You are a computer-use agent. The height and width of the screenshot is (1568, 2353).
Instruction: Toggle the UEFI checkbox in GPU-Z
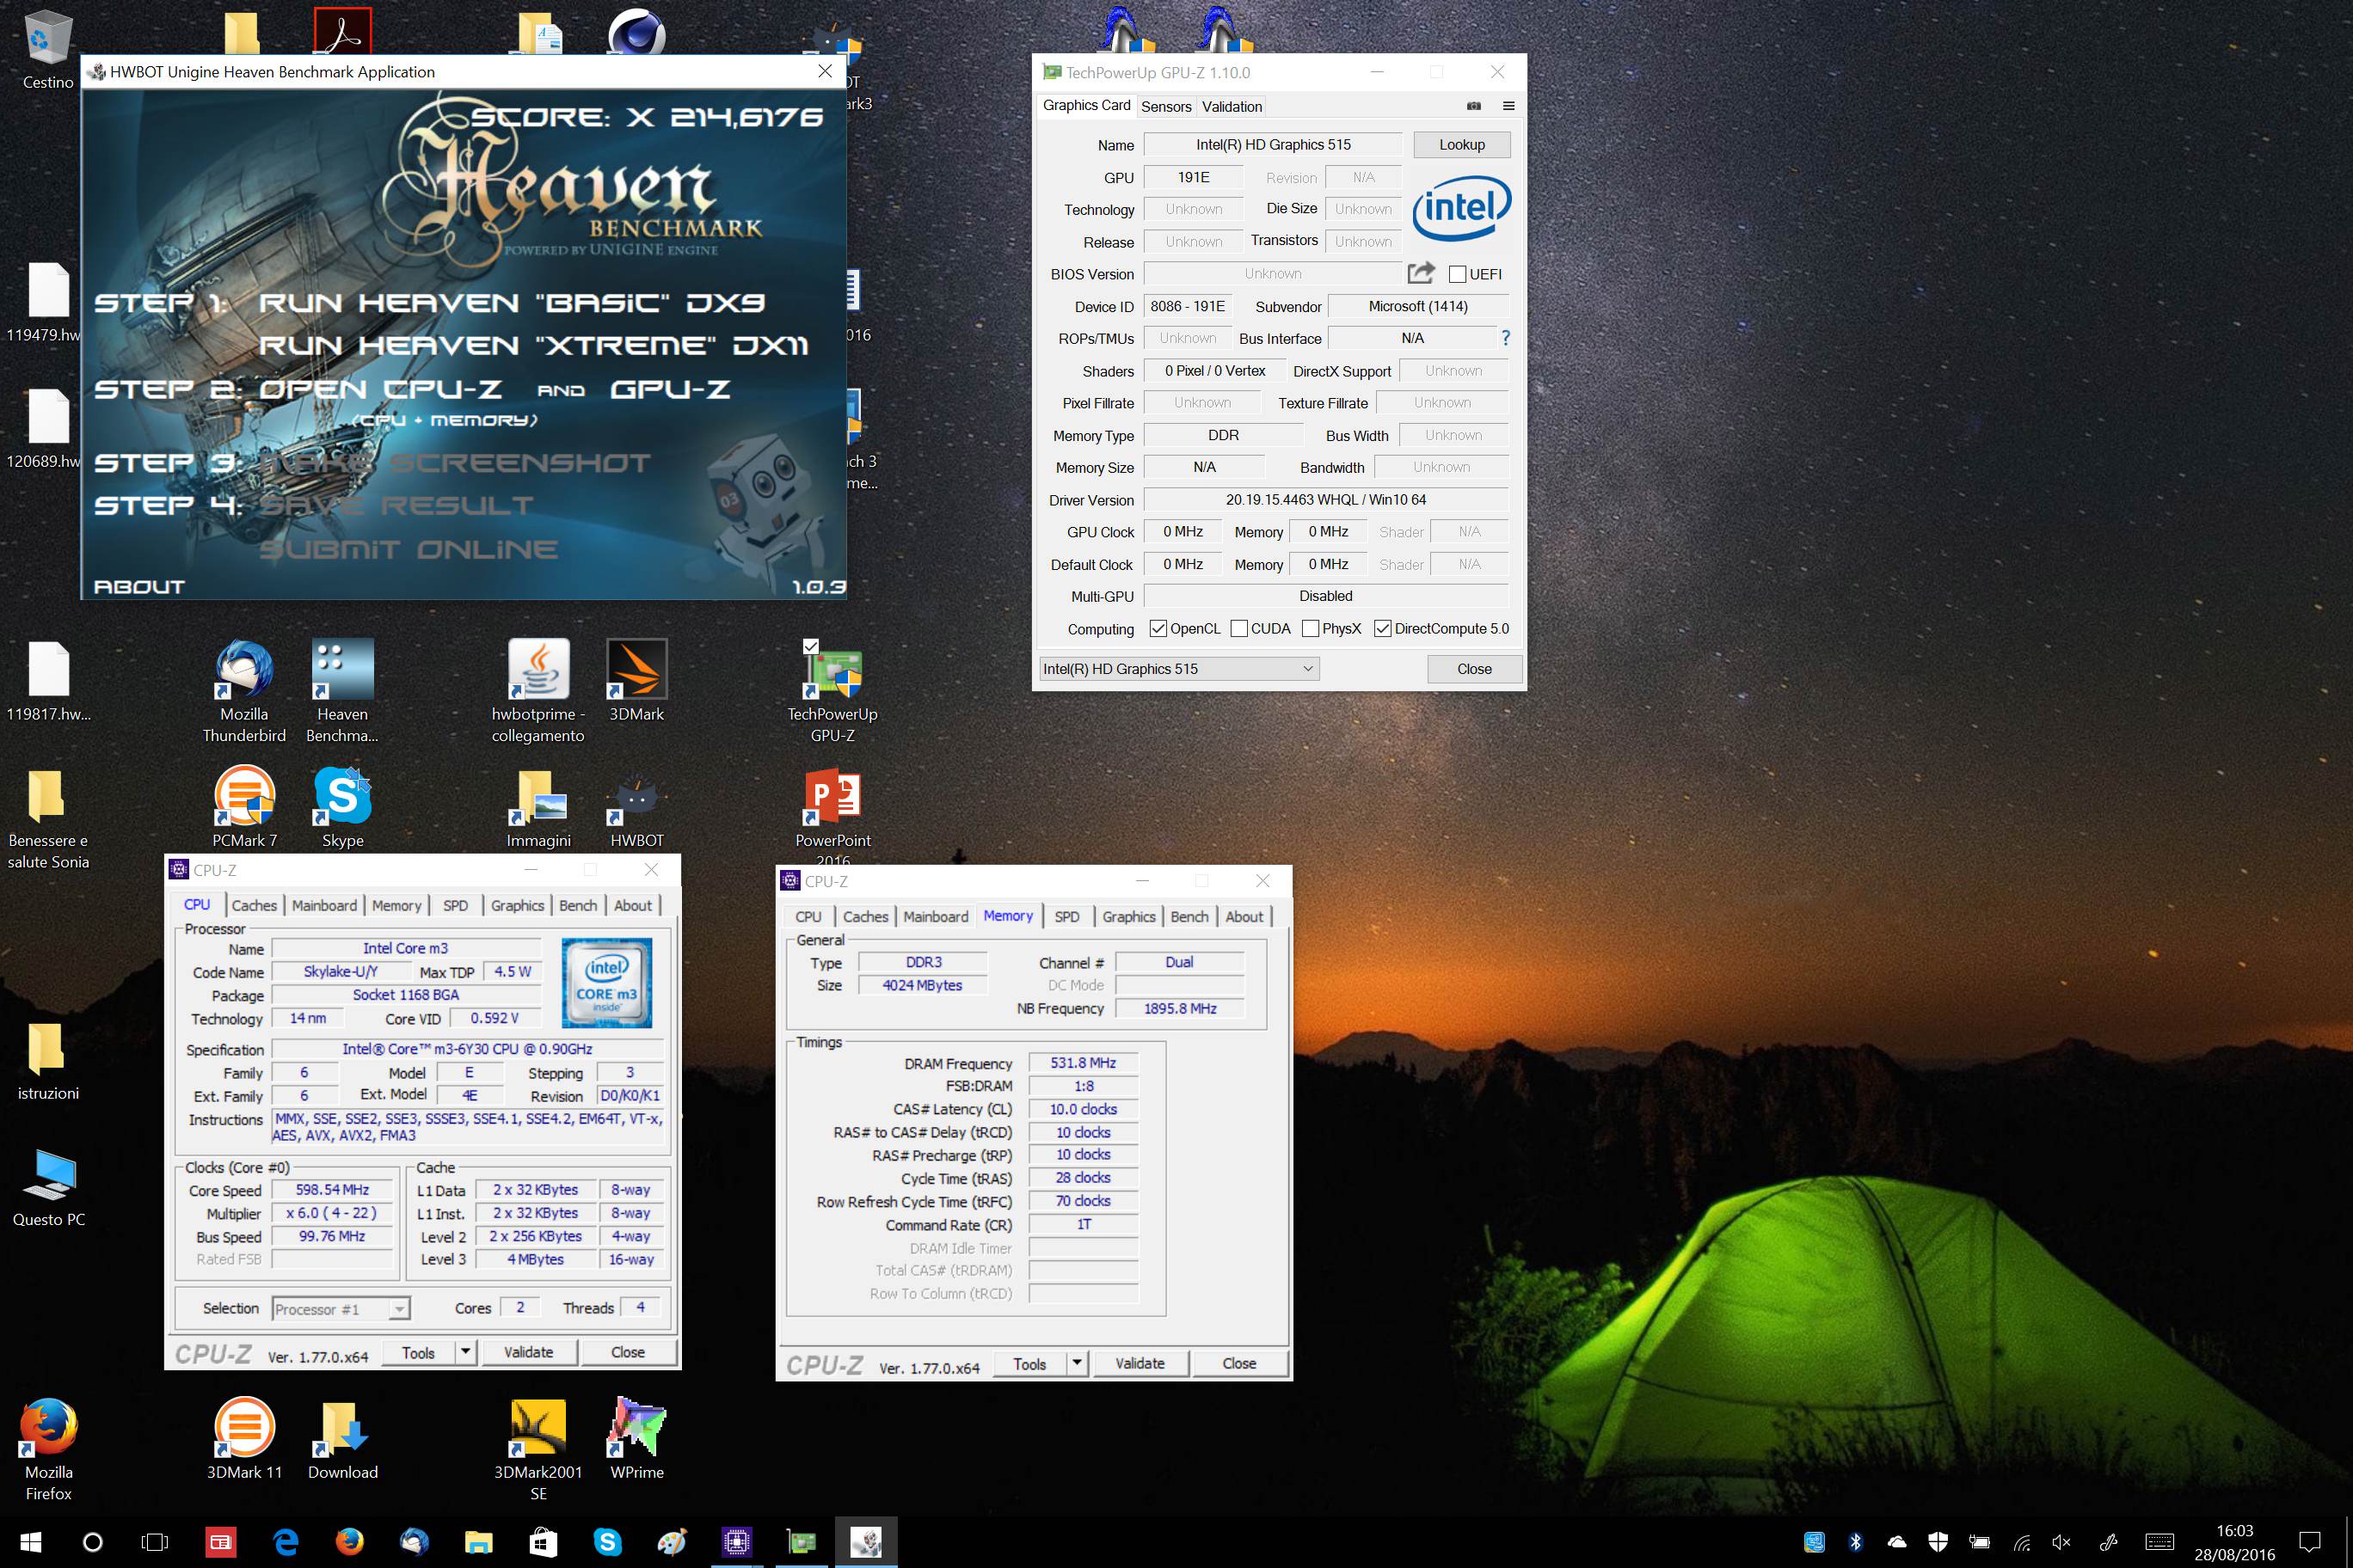coord(1458,274)
